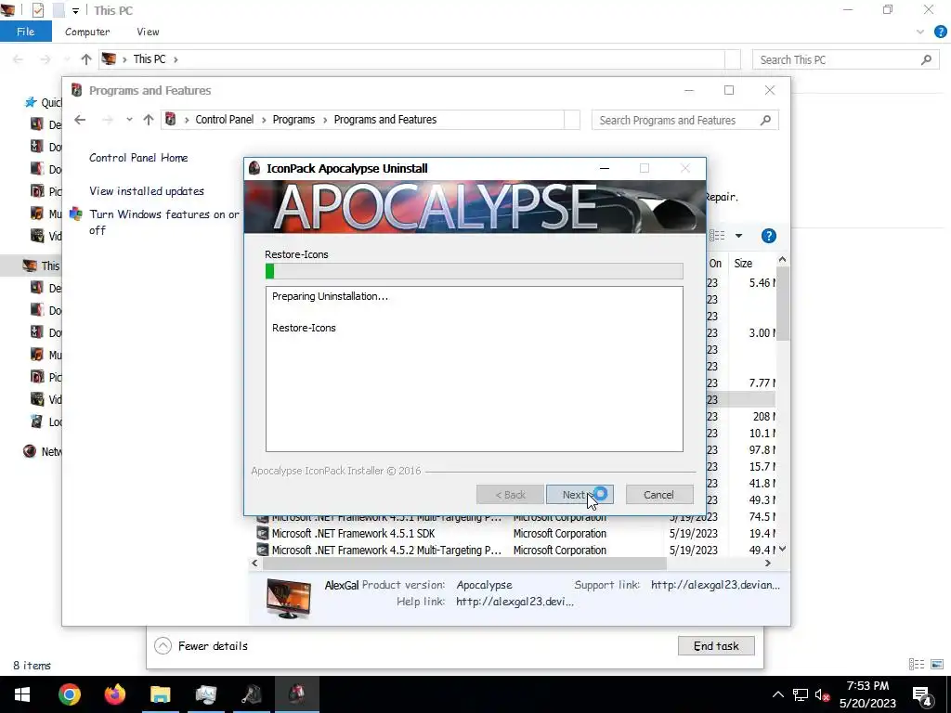Click the Next button in uninstall dialog
Viewport: 951px width, 713px height.
[580, 495]
